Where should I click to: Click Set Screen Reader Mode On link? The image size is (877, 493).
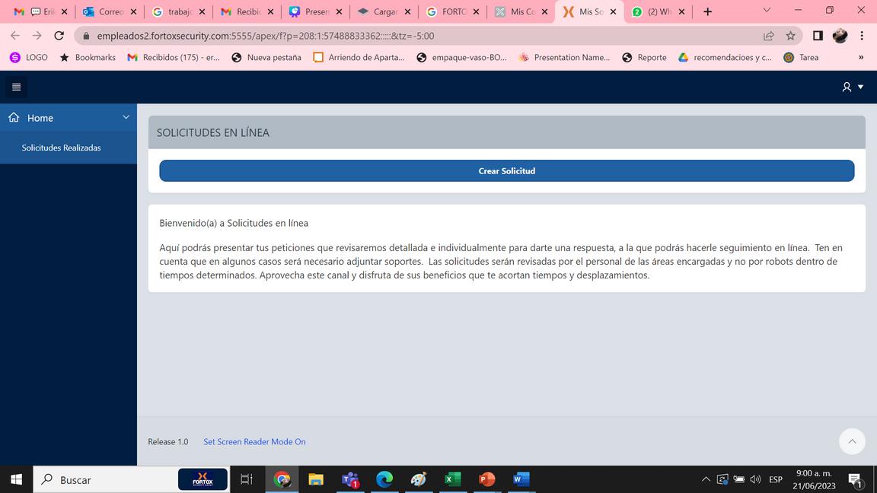254,441
